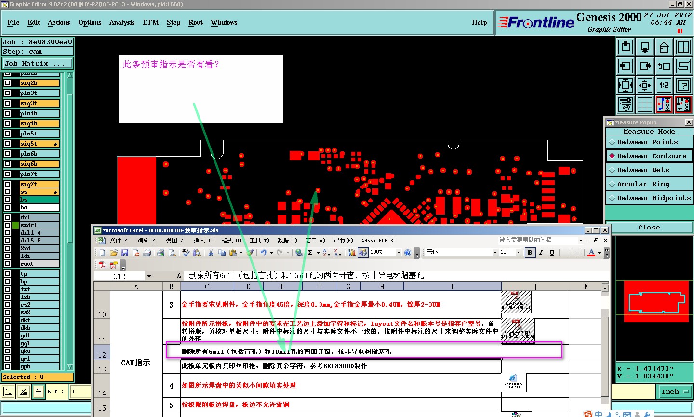Screen dimensions: 694x417
Task: Open the font color dropdown arrow
Action: coord(599,253)
